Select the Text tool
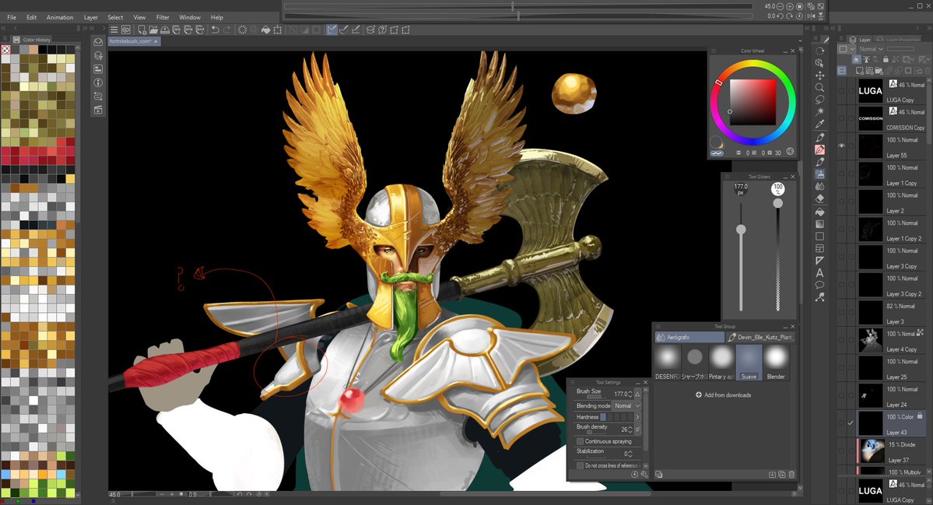Screen dimensions: 933x505 819,273
